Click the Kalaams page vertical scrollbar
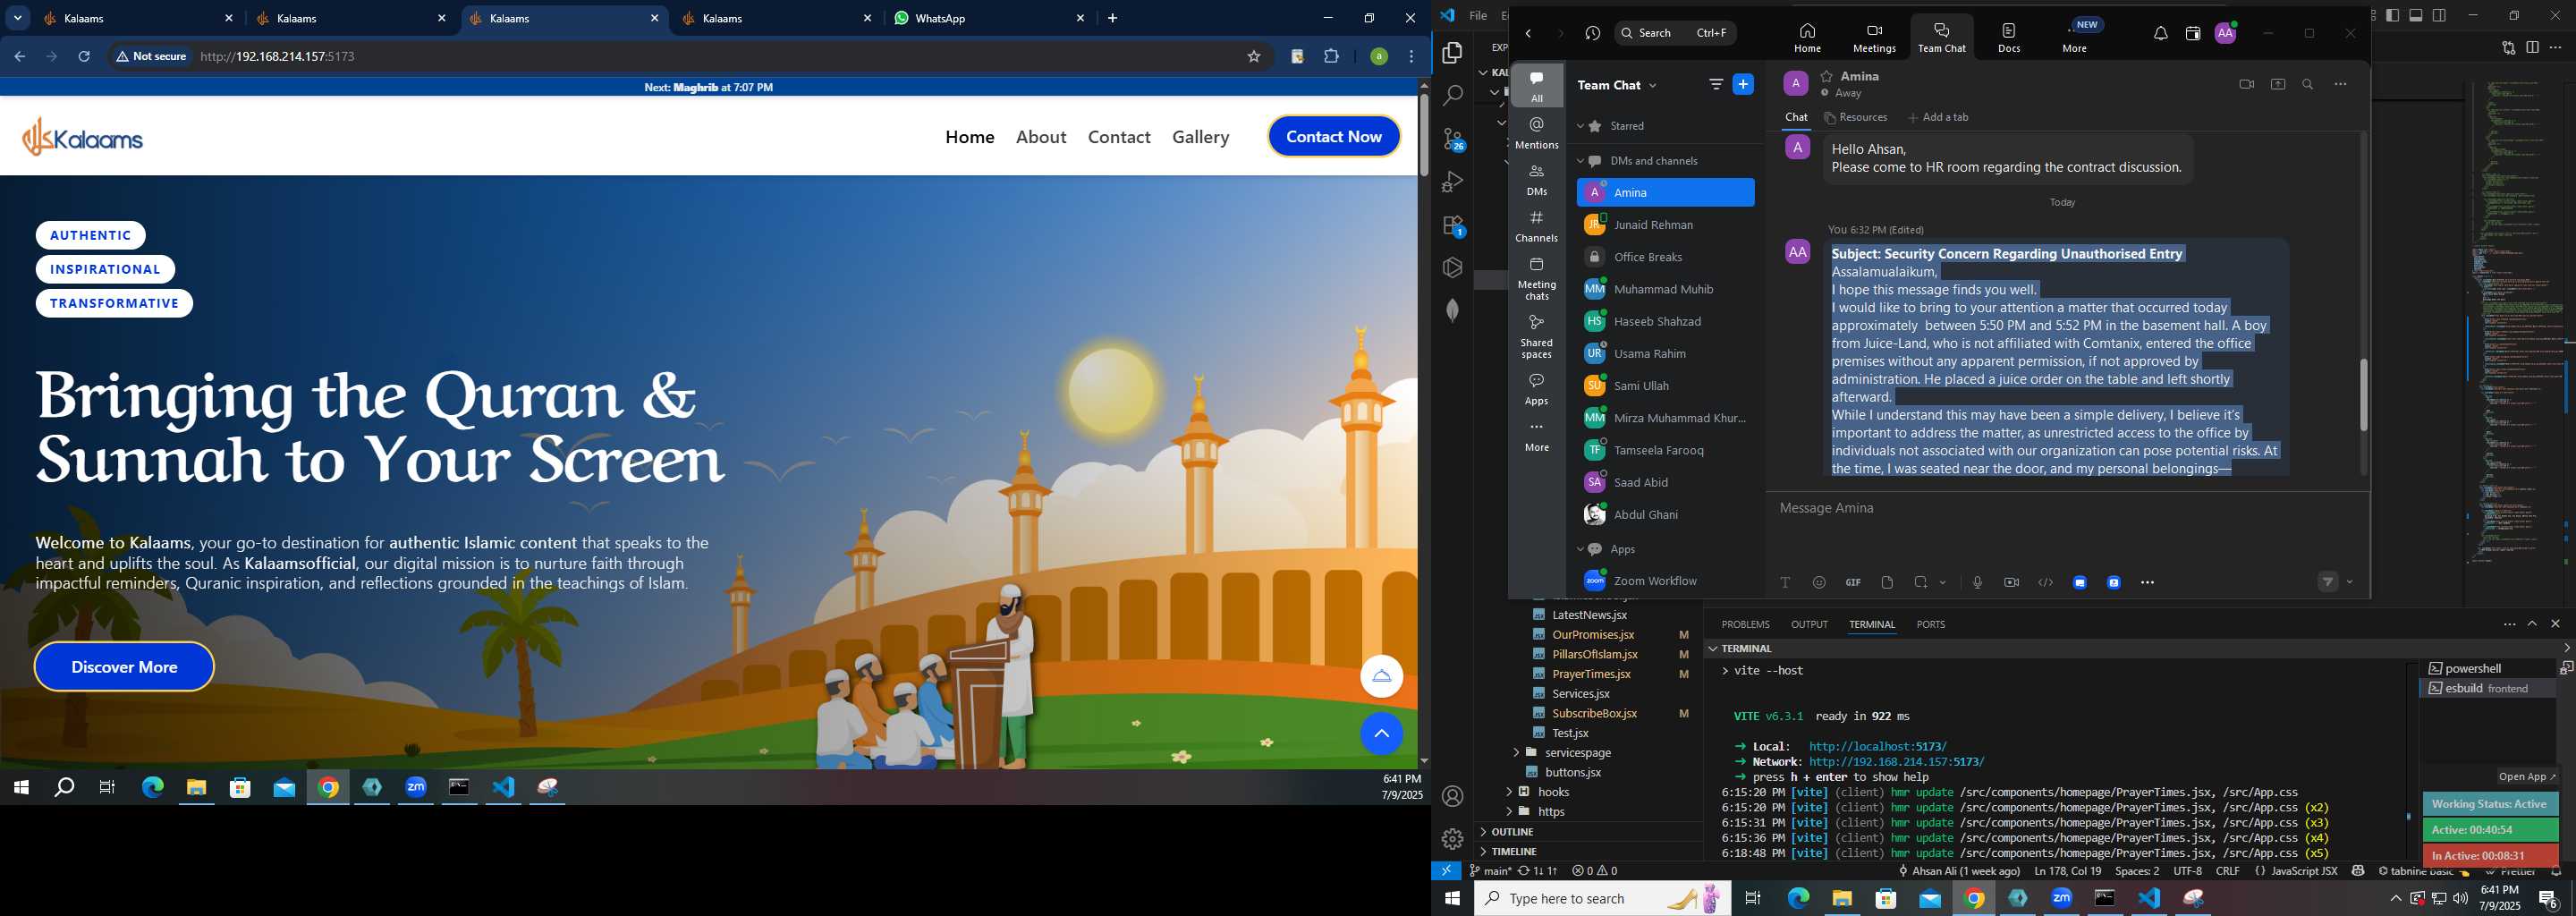The height and width of the screenshot is (916, 2576). [x=1423, y=135]
